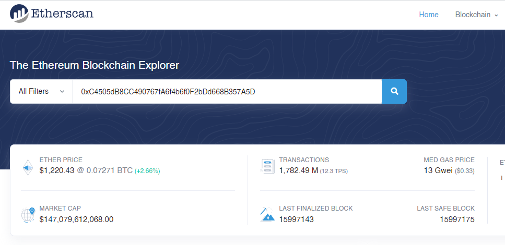Click the MARKET CAP label
This screenshot has width=505, height=245.
click(60, 209)
